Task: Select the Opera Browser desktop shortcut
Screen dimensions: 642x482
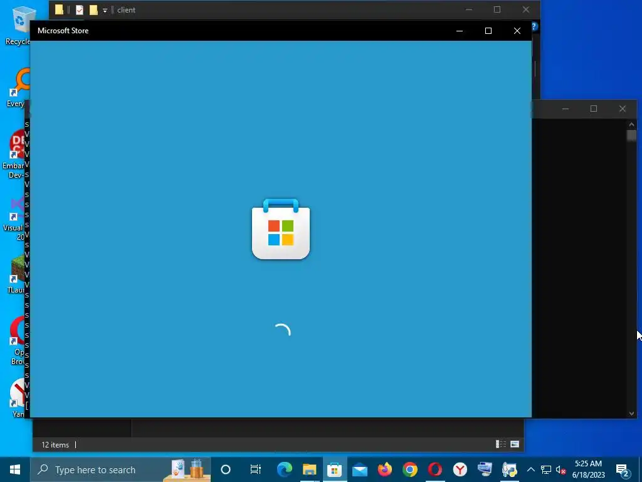Action: 15,341
